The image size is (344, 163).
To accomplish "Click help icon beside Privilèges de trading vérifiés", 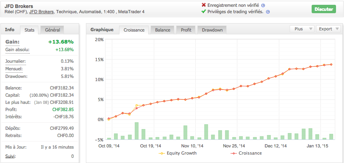I will 268,12.
